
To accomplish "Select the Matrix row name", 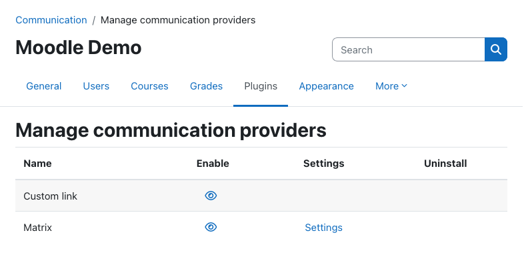I will coord(38,228).
